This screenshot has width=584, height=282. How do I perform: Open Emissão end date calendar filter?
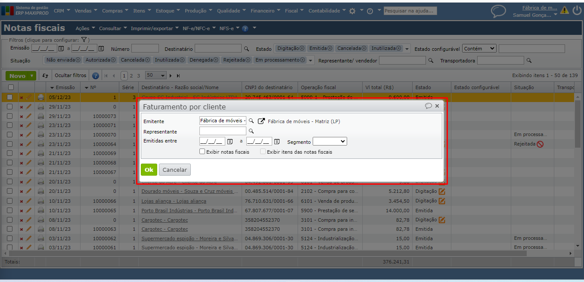[x=101, y=49]
